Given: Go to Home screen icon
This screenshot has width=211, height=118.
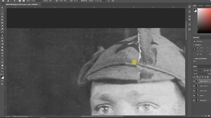Looking at the screenshot, I should pyautogui.click(x=3, y=1).
